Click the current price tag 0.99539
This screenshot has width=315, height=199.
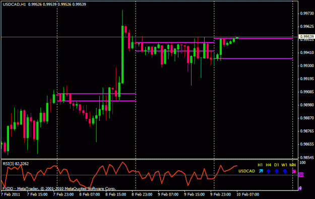tap(307, 37)
